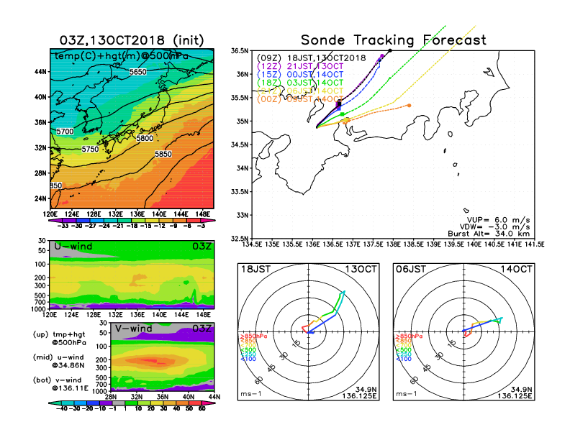Click the purple end dot of the 12Z track
Viewport: 570px width, 440px height.
[381, 56]
